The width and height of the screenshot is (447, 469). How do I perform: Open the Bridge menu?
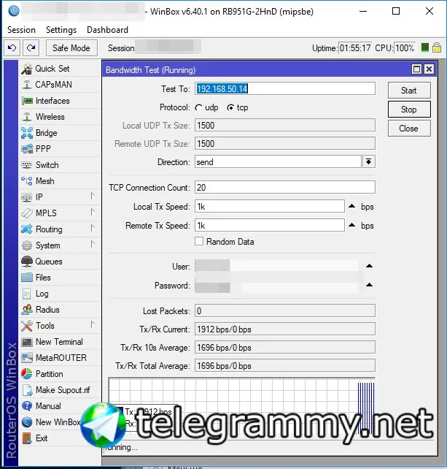pos(59,133)
